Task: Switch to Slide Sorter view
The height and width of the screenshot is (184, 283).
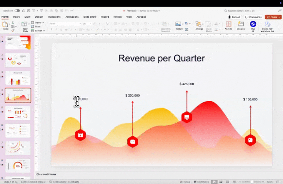Action: pyautogui.click(x=221, y=182)
